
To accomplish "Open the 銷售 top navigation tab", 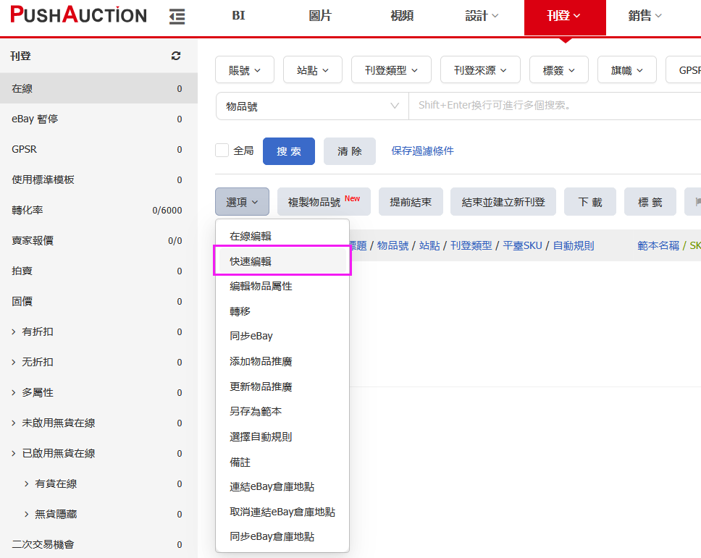I will 645,16.
